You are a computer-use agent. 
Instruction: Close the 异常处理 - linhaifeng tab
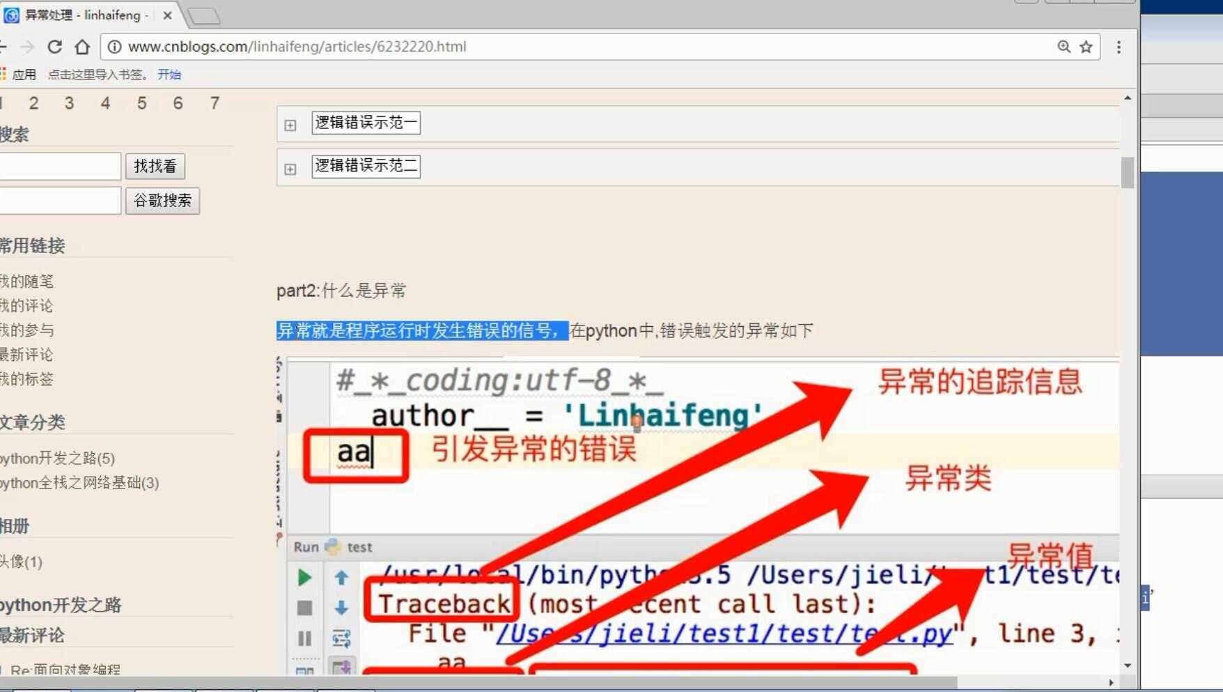[167, 15]
